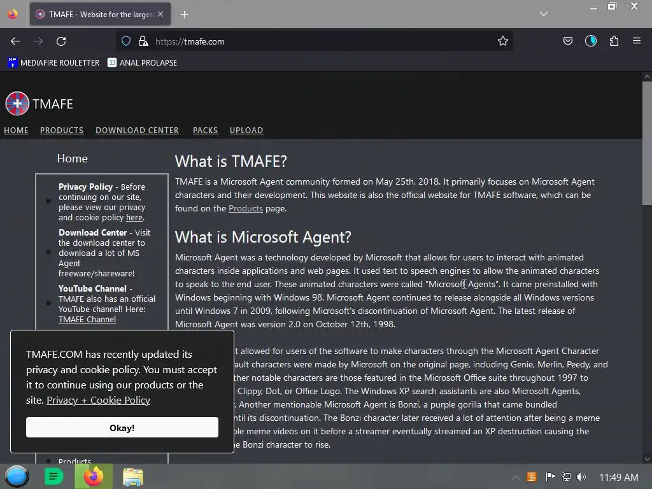The height and width of the screenshot is (489, 652).
Task: Click the blue circular profile icon in toolbar
Action: (x=590, y=41)
